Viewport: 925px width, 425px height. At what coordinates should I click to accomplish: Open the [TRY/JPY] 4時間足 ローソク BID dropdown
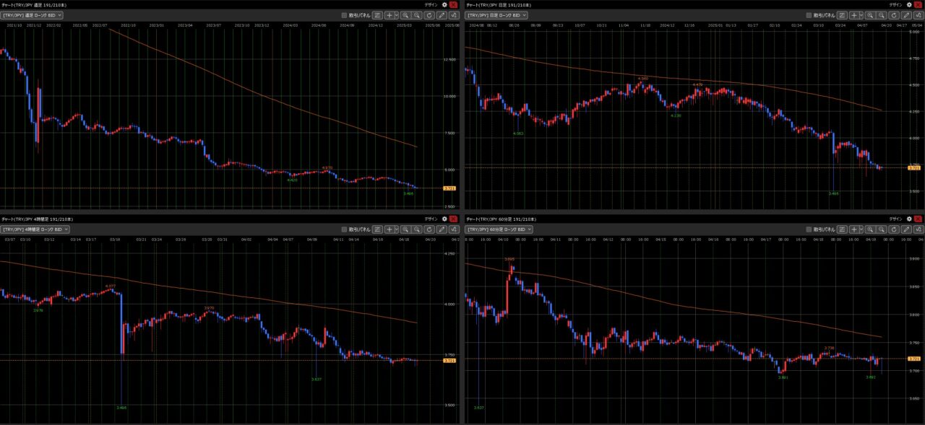tap(35, 229)
